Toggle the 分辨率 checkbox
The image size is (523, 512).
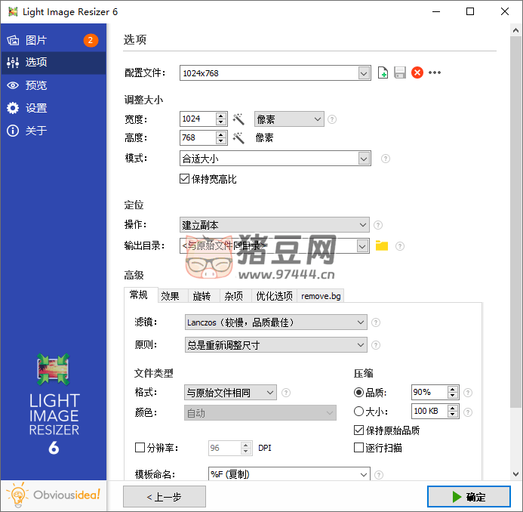[140, 448]
